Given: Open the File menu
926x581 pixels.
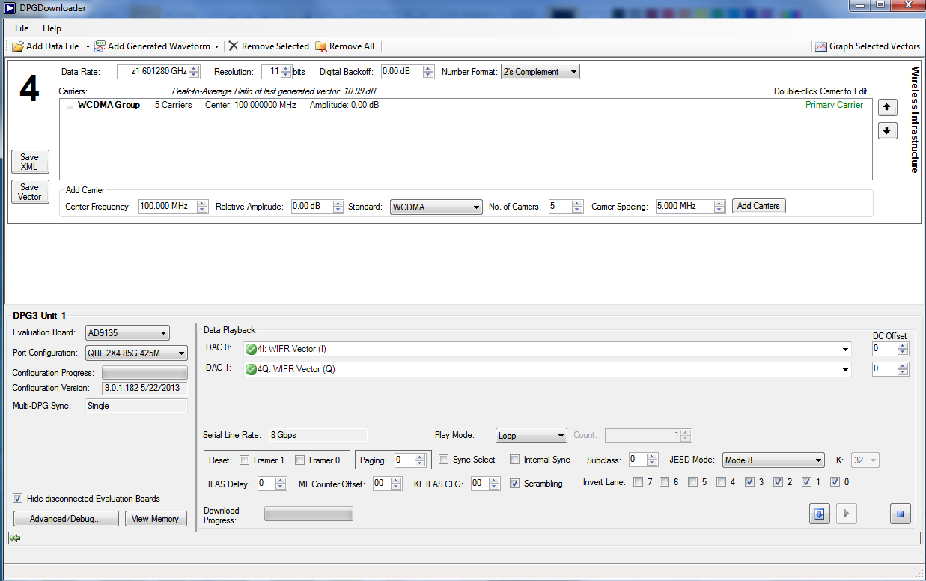Looking at the screenshot, I should [x=22, y=28].
